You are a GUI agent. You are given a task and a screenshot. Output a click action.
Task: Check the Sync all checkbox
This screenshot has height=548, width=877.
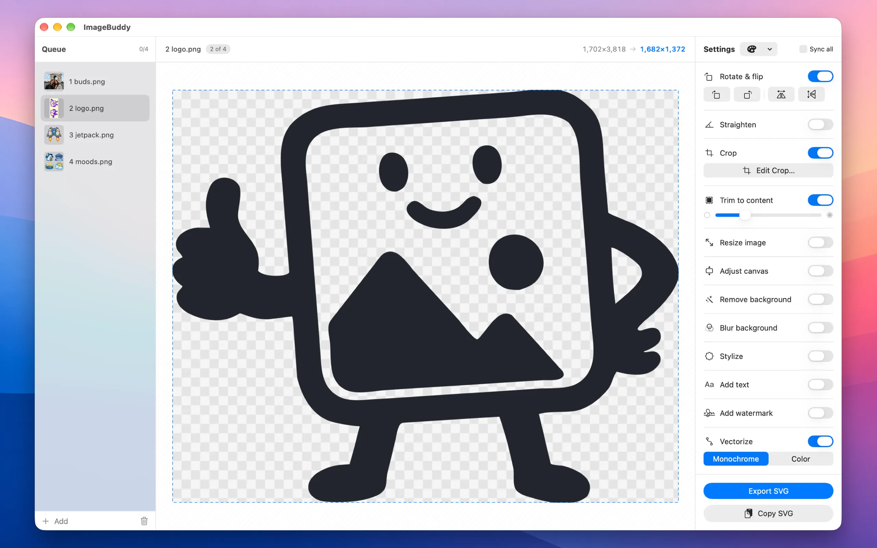[x=803, y=49]
